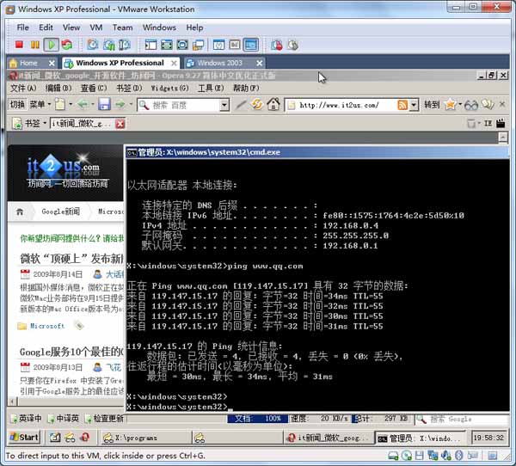Image resolution: width=516 pixels, height=466 pixels.
Task: Select the highlighted console view icon
Action: coord(251,45)
